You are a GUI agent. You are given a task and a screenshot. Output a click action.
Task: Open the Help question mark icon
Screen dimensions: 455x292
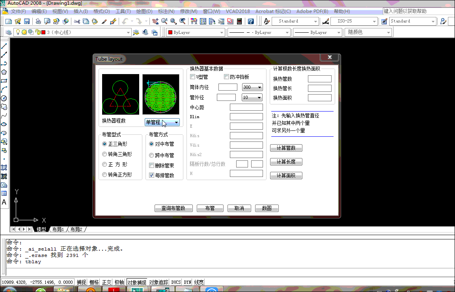tap(251, 21)
